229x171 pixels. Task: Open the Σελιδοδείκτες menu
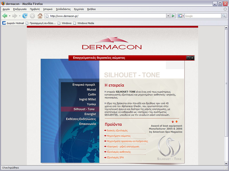pyautogui.click(x=63, y=9)
